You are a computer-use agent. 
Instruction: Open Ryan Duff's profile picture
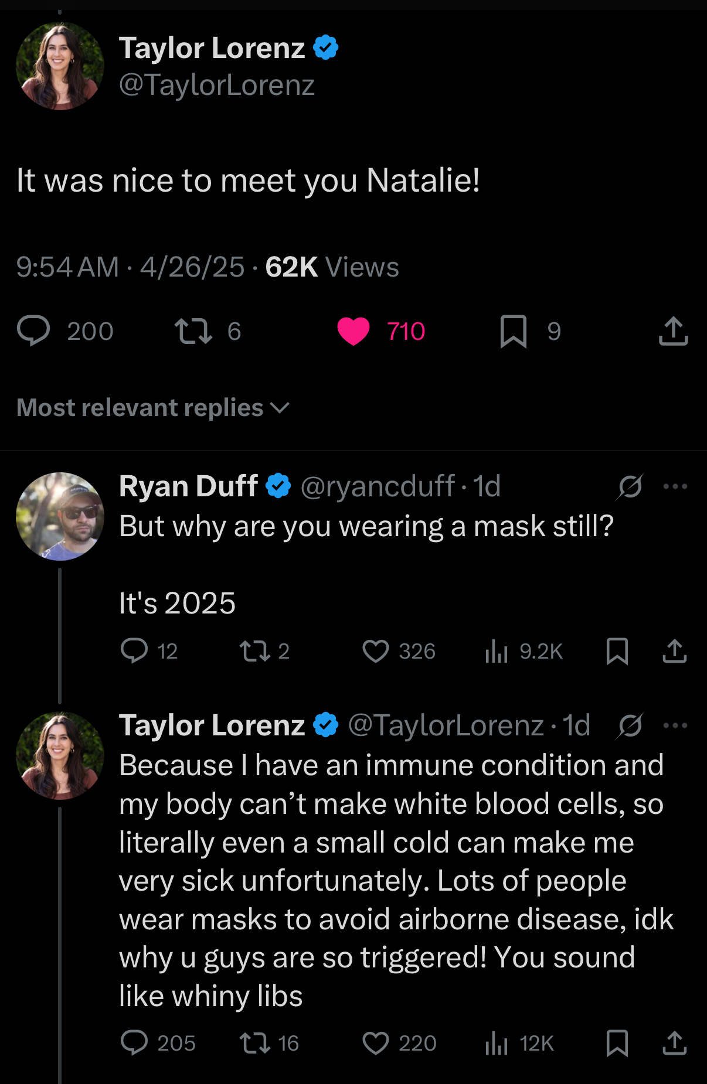point(60,516)
